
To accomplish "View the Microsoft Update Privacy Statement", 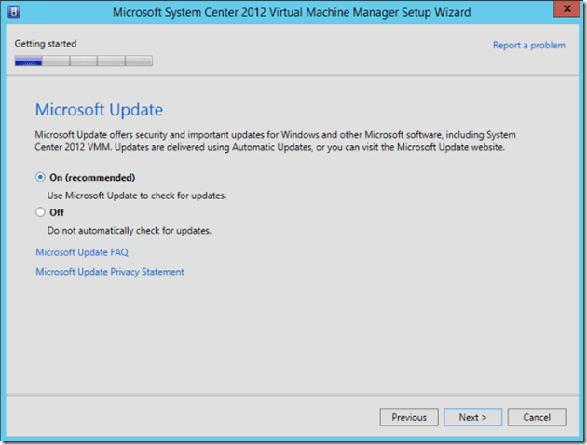I will (x=110, y=272).
